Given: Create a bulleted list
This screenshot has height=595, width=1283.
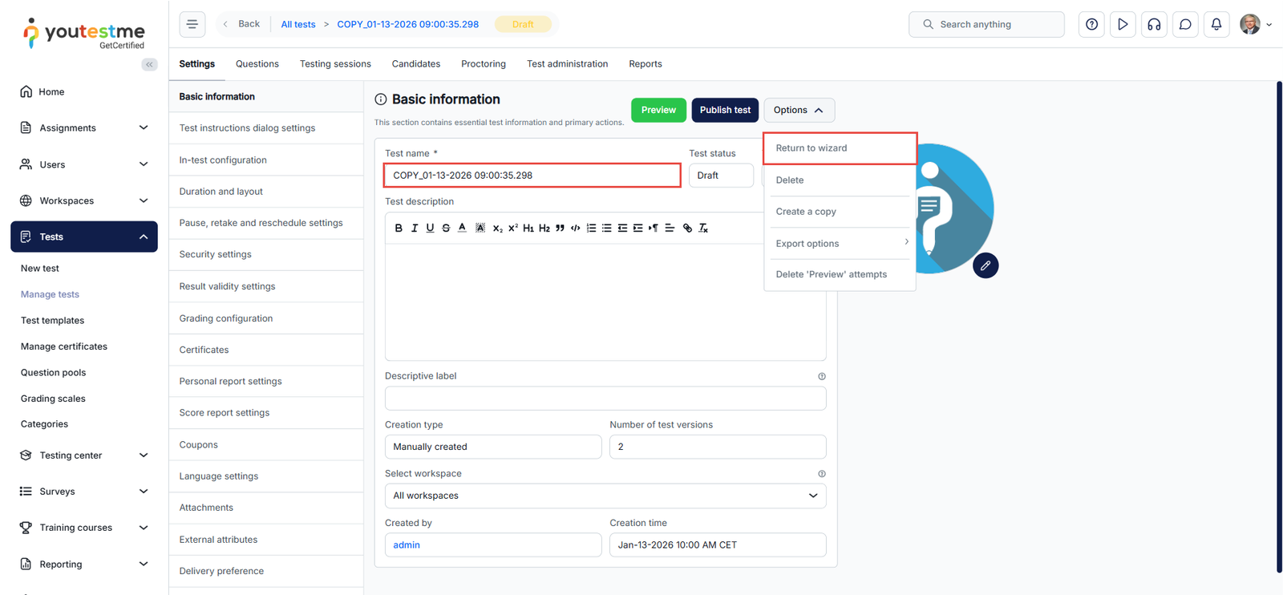Looking at the screenshot, I should click(607, 229).
